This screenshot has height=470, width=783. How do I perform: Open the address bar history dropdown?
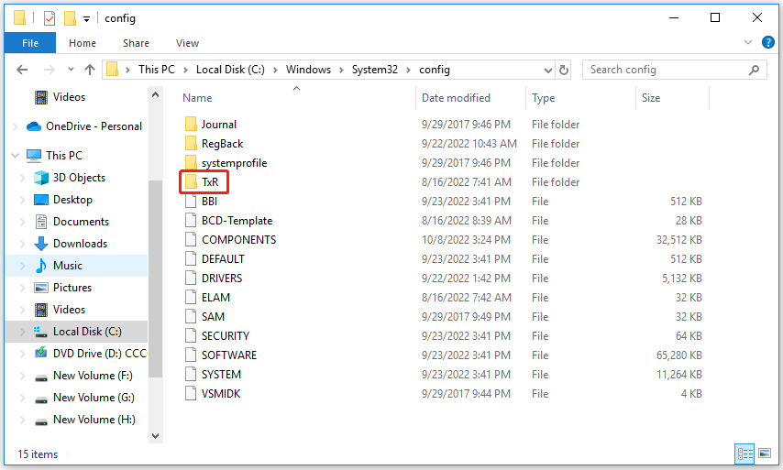[547, 70]
